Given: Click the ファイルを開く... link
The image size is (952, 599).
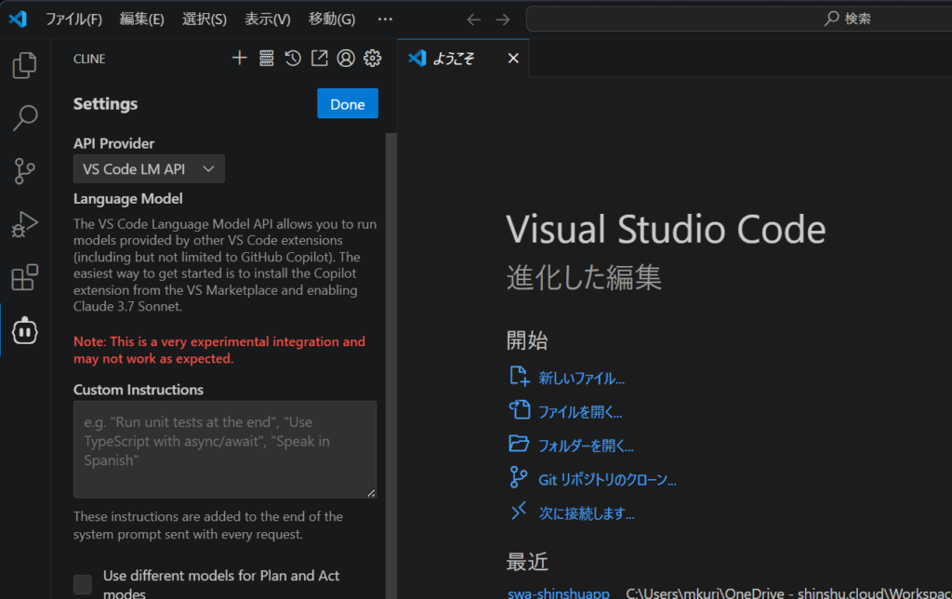Looking at the screenshot, I should (580, 412).
